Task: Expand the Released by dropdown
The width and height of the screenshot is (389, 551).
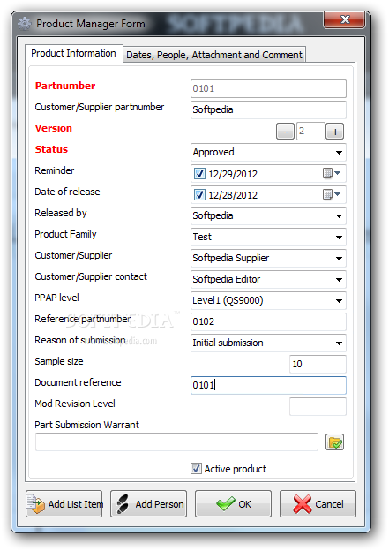Action: point(268,215)
